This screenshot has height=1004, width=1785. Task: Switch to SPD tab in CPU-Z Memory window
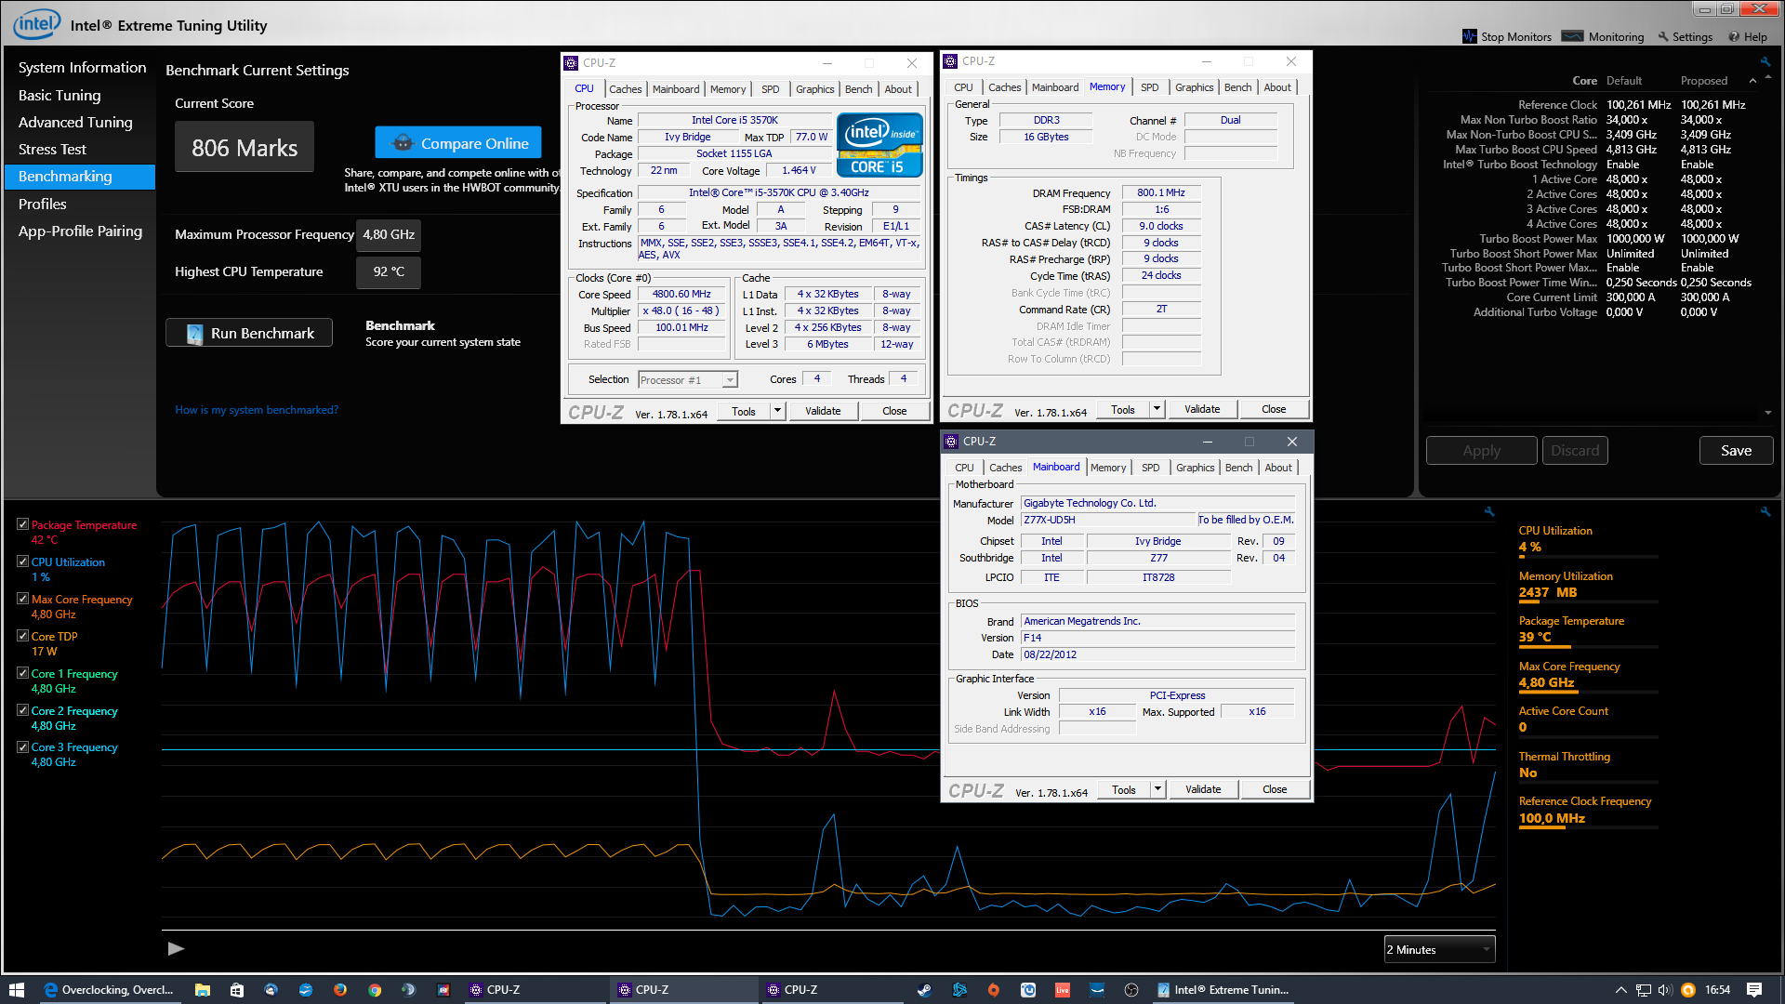click(x=1150, y=87)
